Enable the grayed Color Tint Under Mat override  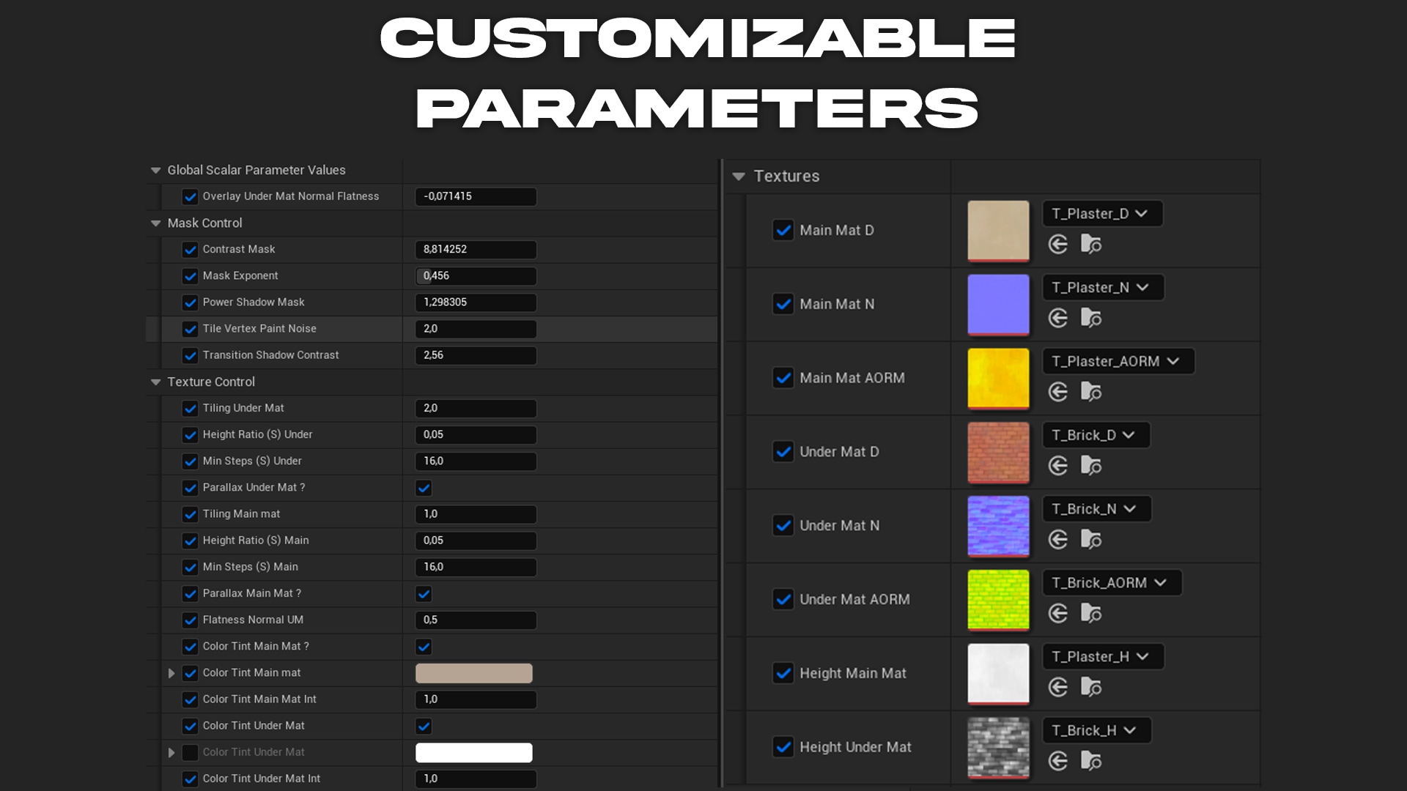pyautogui.click(x=191, y=752)
